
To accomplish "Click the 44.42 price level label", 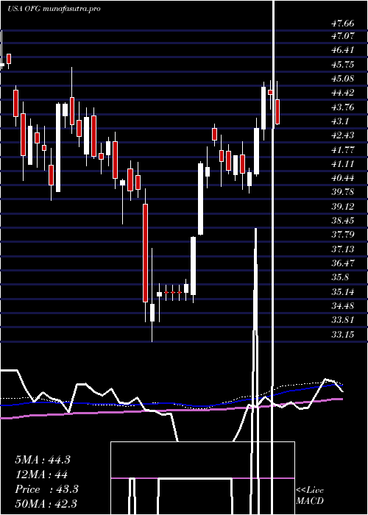I will [x=343, y=93].
